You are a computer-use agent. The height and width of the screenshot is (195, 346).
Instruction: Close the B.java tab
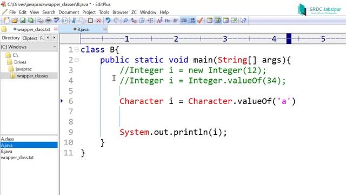coord(105,29)
